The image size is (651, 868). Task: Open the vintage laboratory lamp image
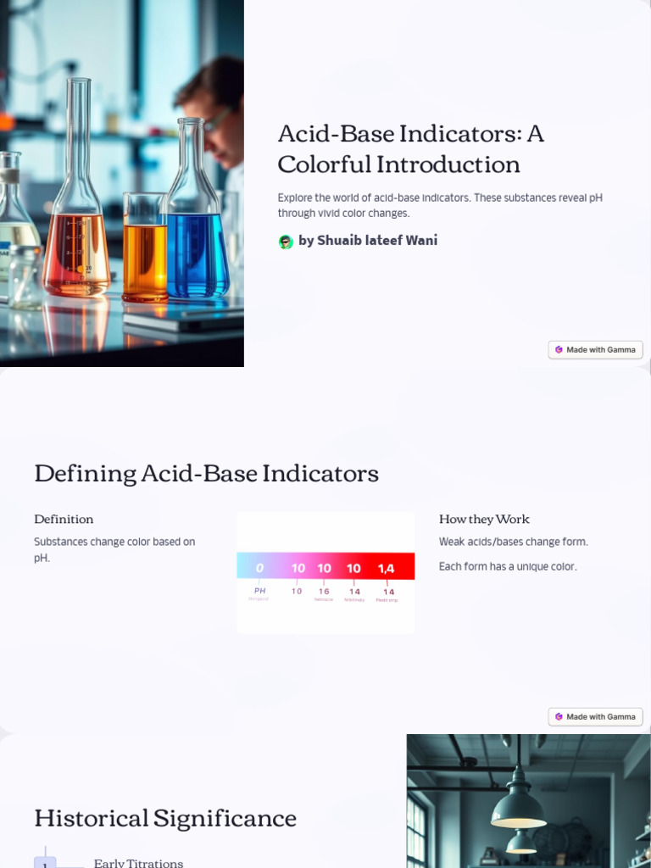pos(529,801)
